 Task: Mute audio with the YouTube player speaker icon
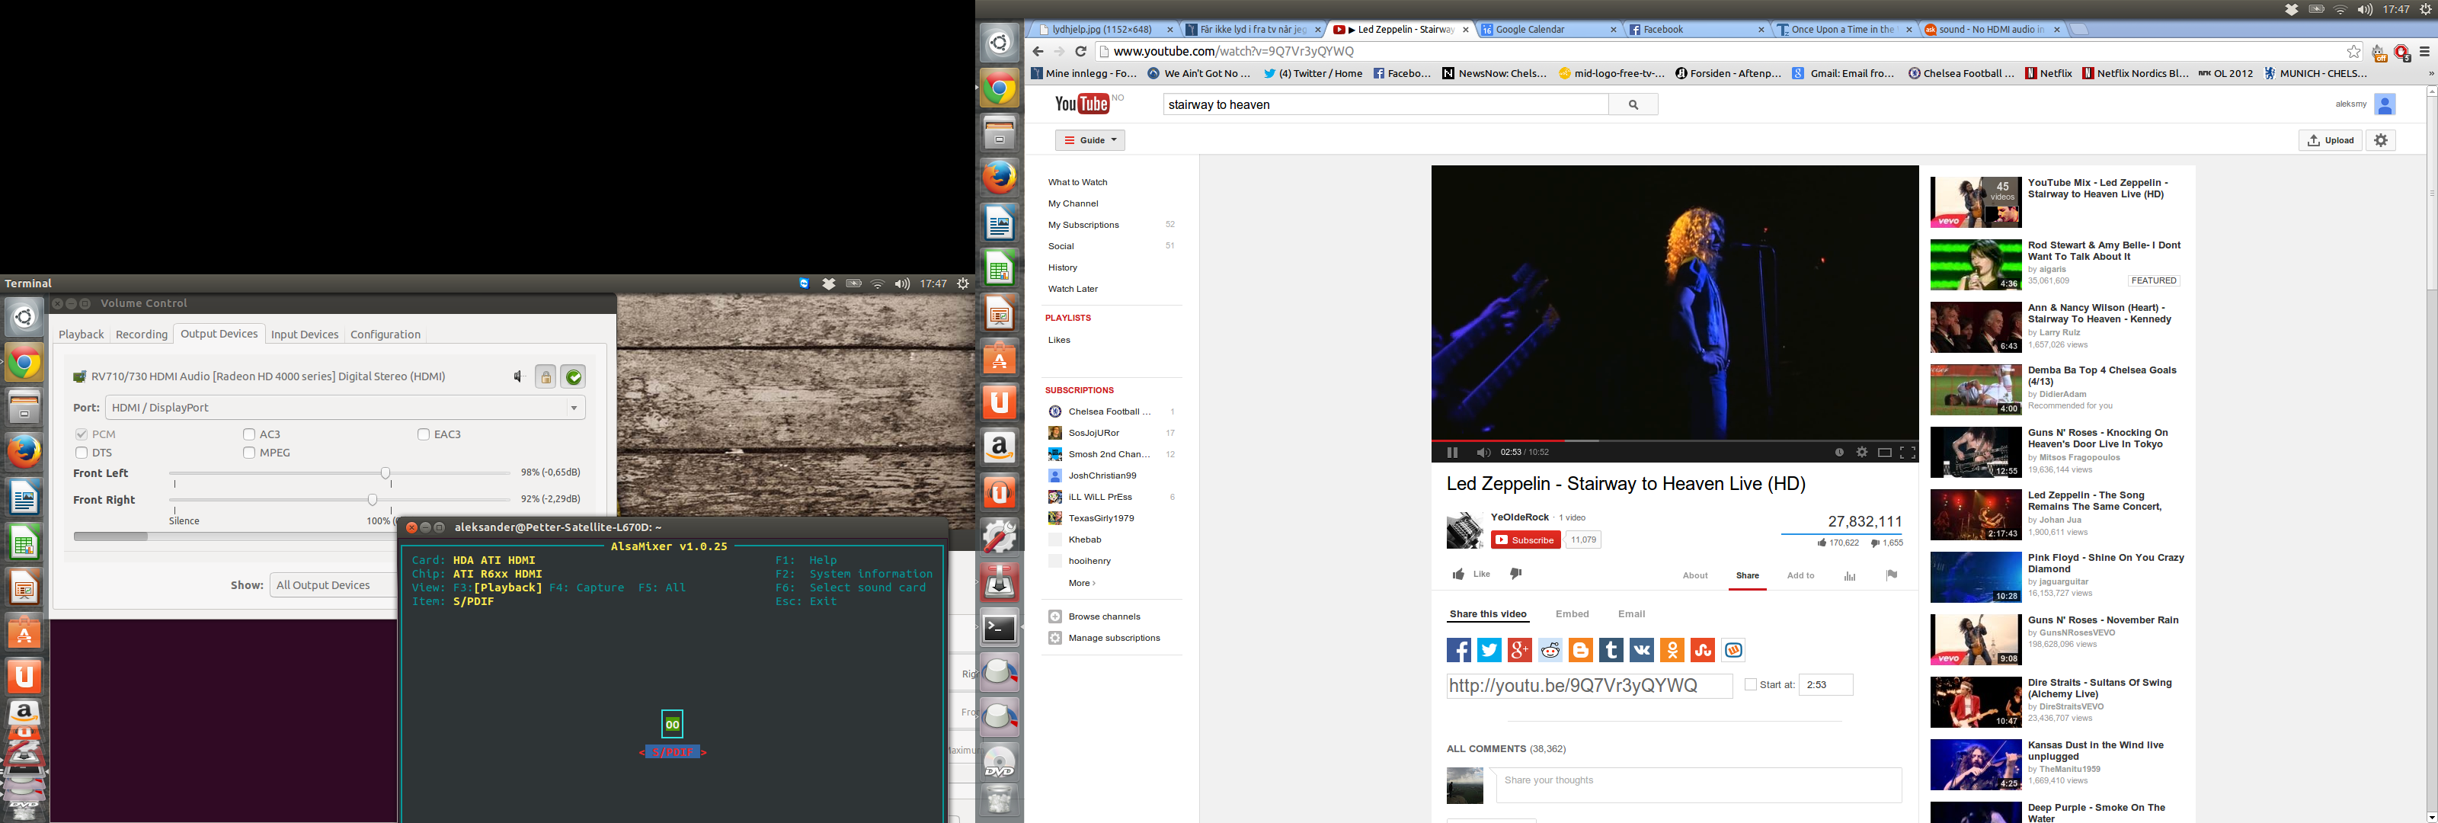1483,453
